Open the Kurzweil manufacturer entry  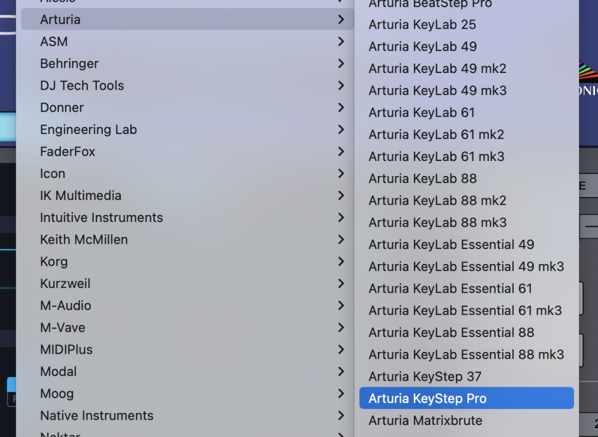pos(65,284)
